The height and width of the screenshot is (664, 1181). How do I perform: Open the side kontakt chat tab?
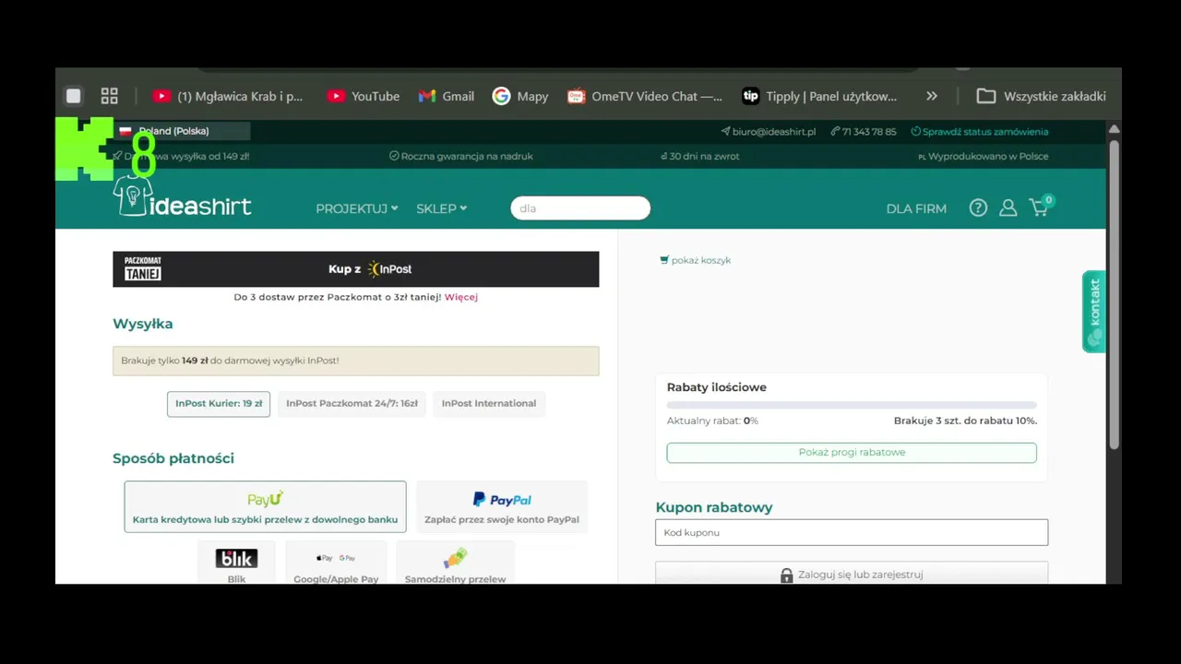[x=1093, y=311]
